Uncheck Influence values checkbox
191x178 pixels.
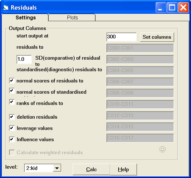[x=12, y=139]
